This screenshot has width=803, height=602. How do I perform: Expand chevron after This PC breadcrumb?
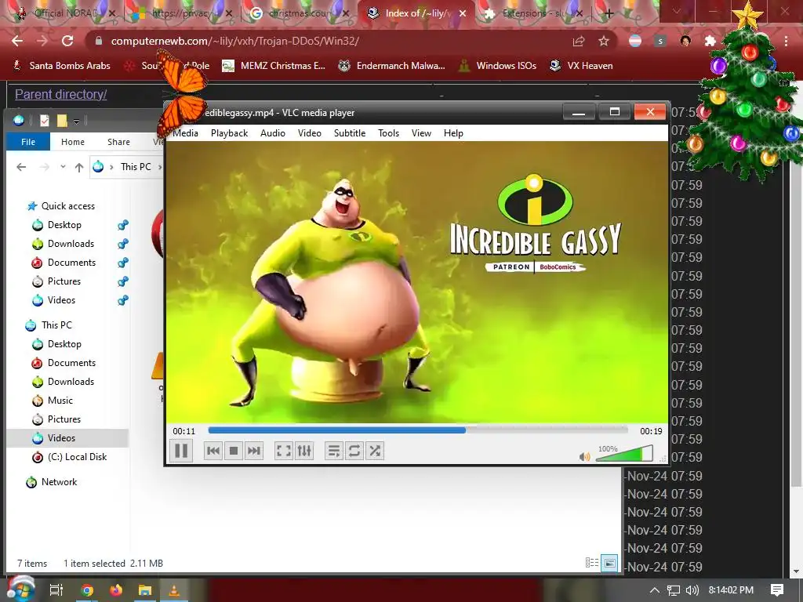pyautogui.click(x=159, y=167)
